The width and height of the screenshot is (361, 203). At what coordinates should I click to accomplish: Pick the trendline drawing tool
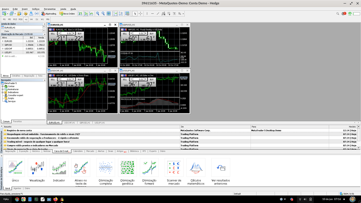tap(158, 14)
